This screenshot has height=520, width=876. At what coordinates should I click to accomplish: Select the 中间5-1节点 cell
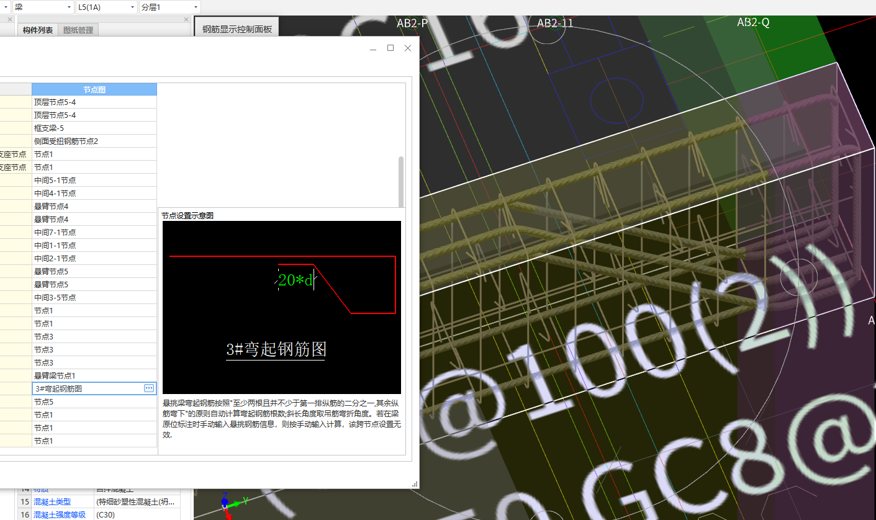click(94, 180)
